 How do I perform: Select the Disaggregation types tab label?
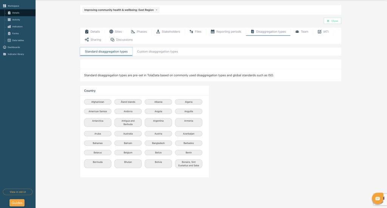(271, 32)
